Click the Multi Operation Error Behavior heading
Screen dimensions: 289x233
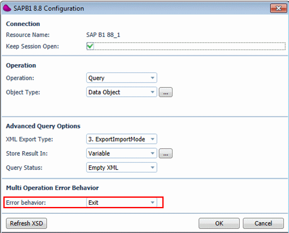pos(52,188)
